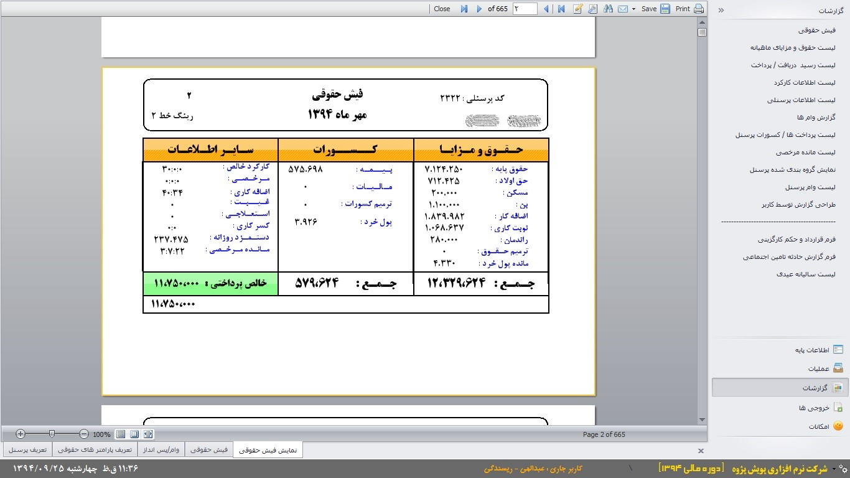Open the report editor pencil icon
Screen dimensions: 850x478
[577, 9]
